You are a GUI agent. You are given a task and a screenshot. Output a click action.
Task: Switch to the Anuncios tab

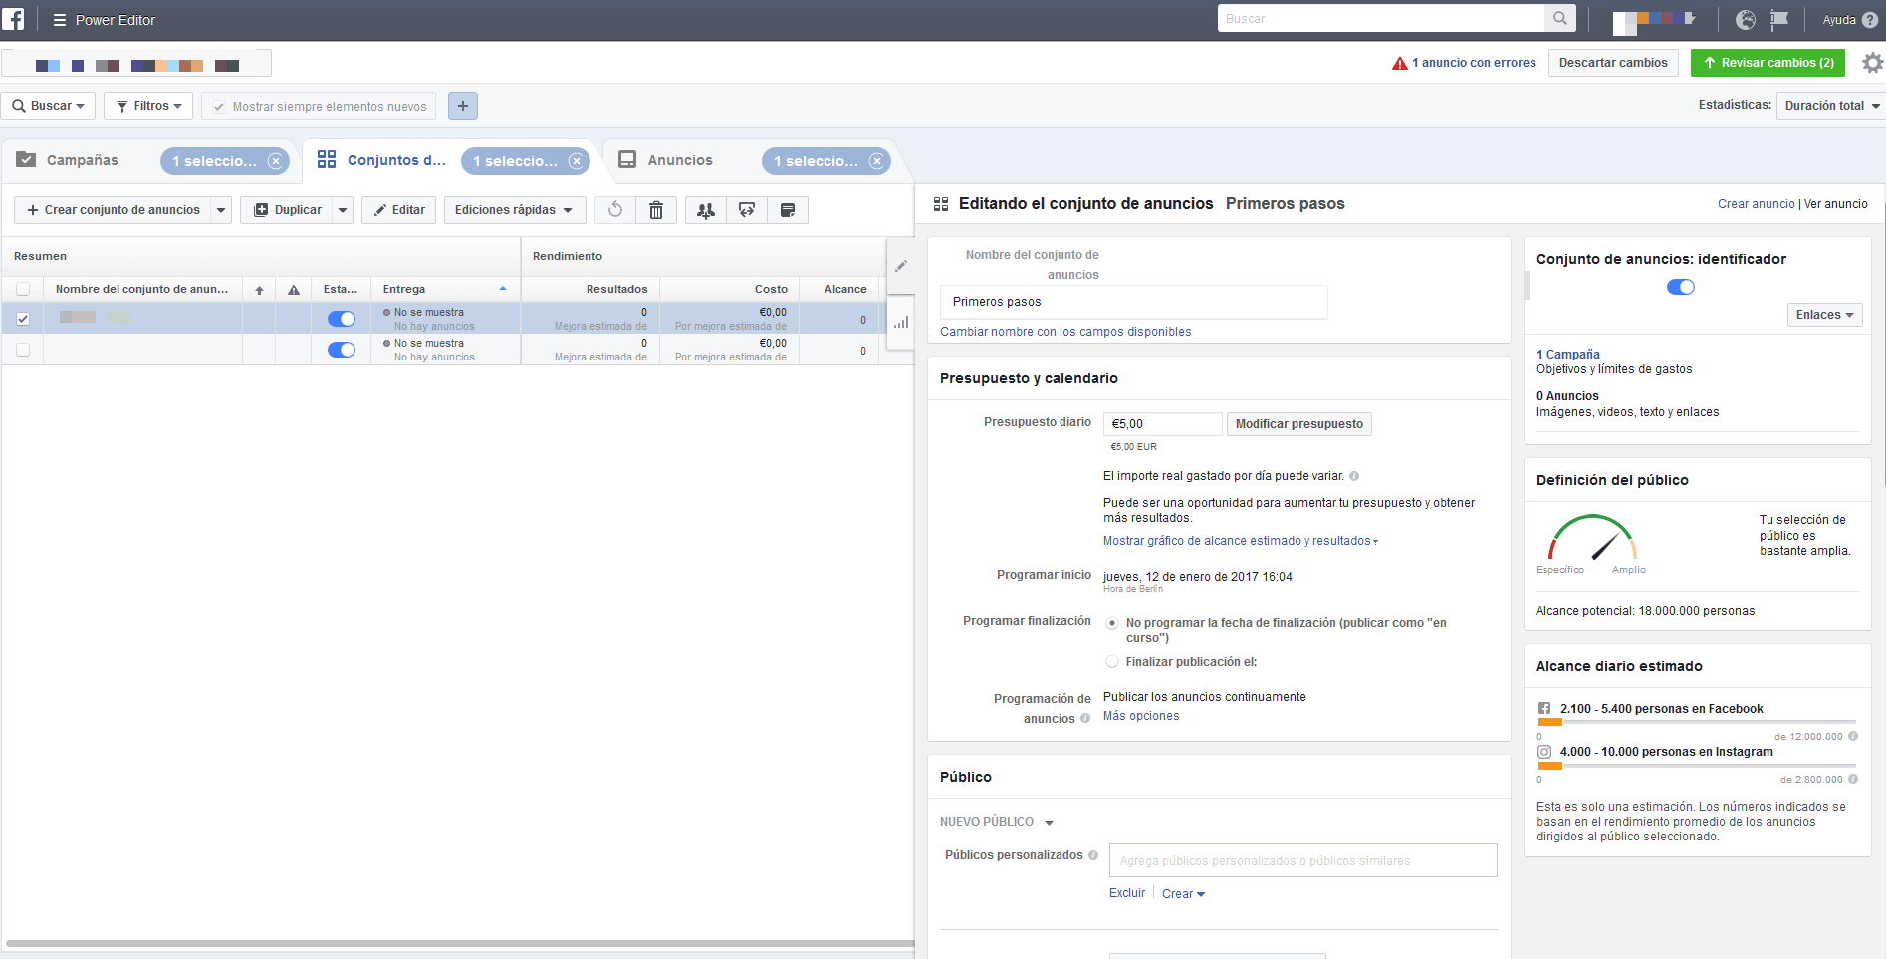680,160
